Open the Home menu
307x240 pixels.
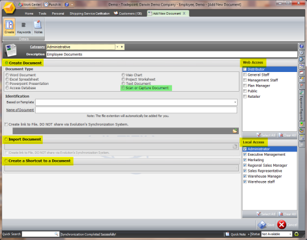(29, 14)
